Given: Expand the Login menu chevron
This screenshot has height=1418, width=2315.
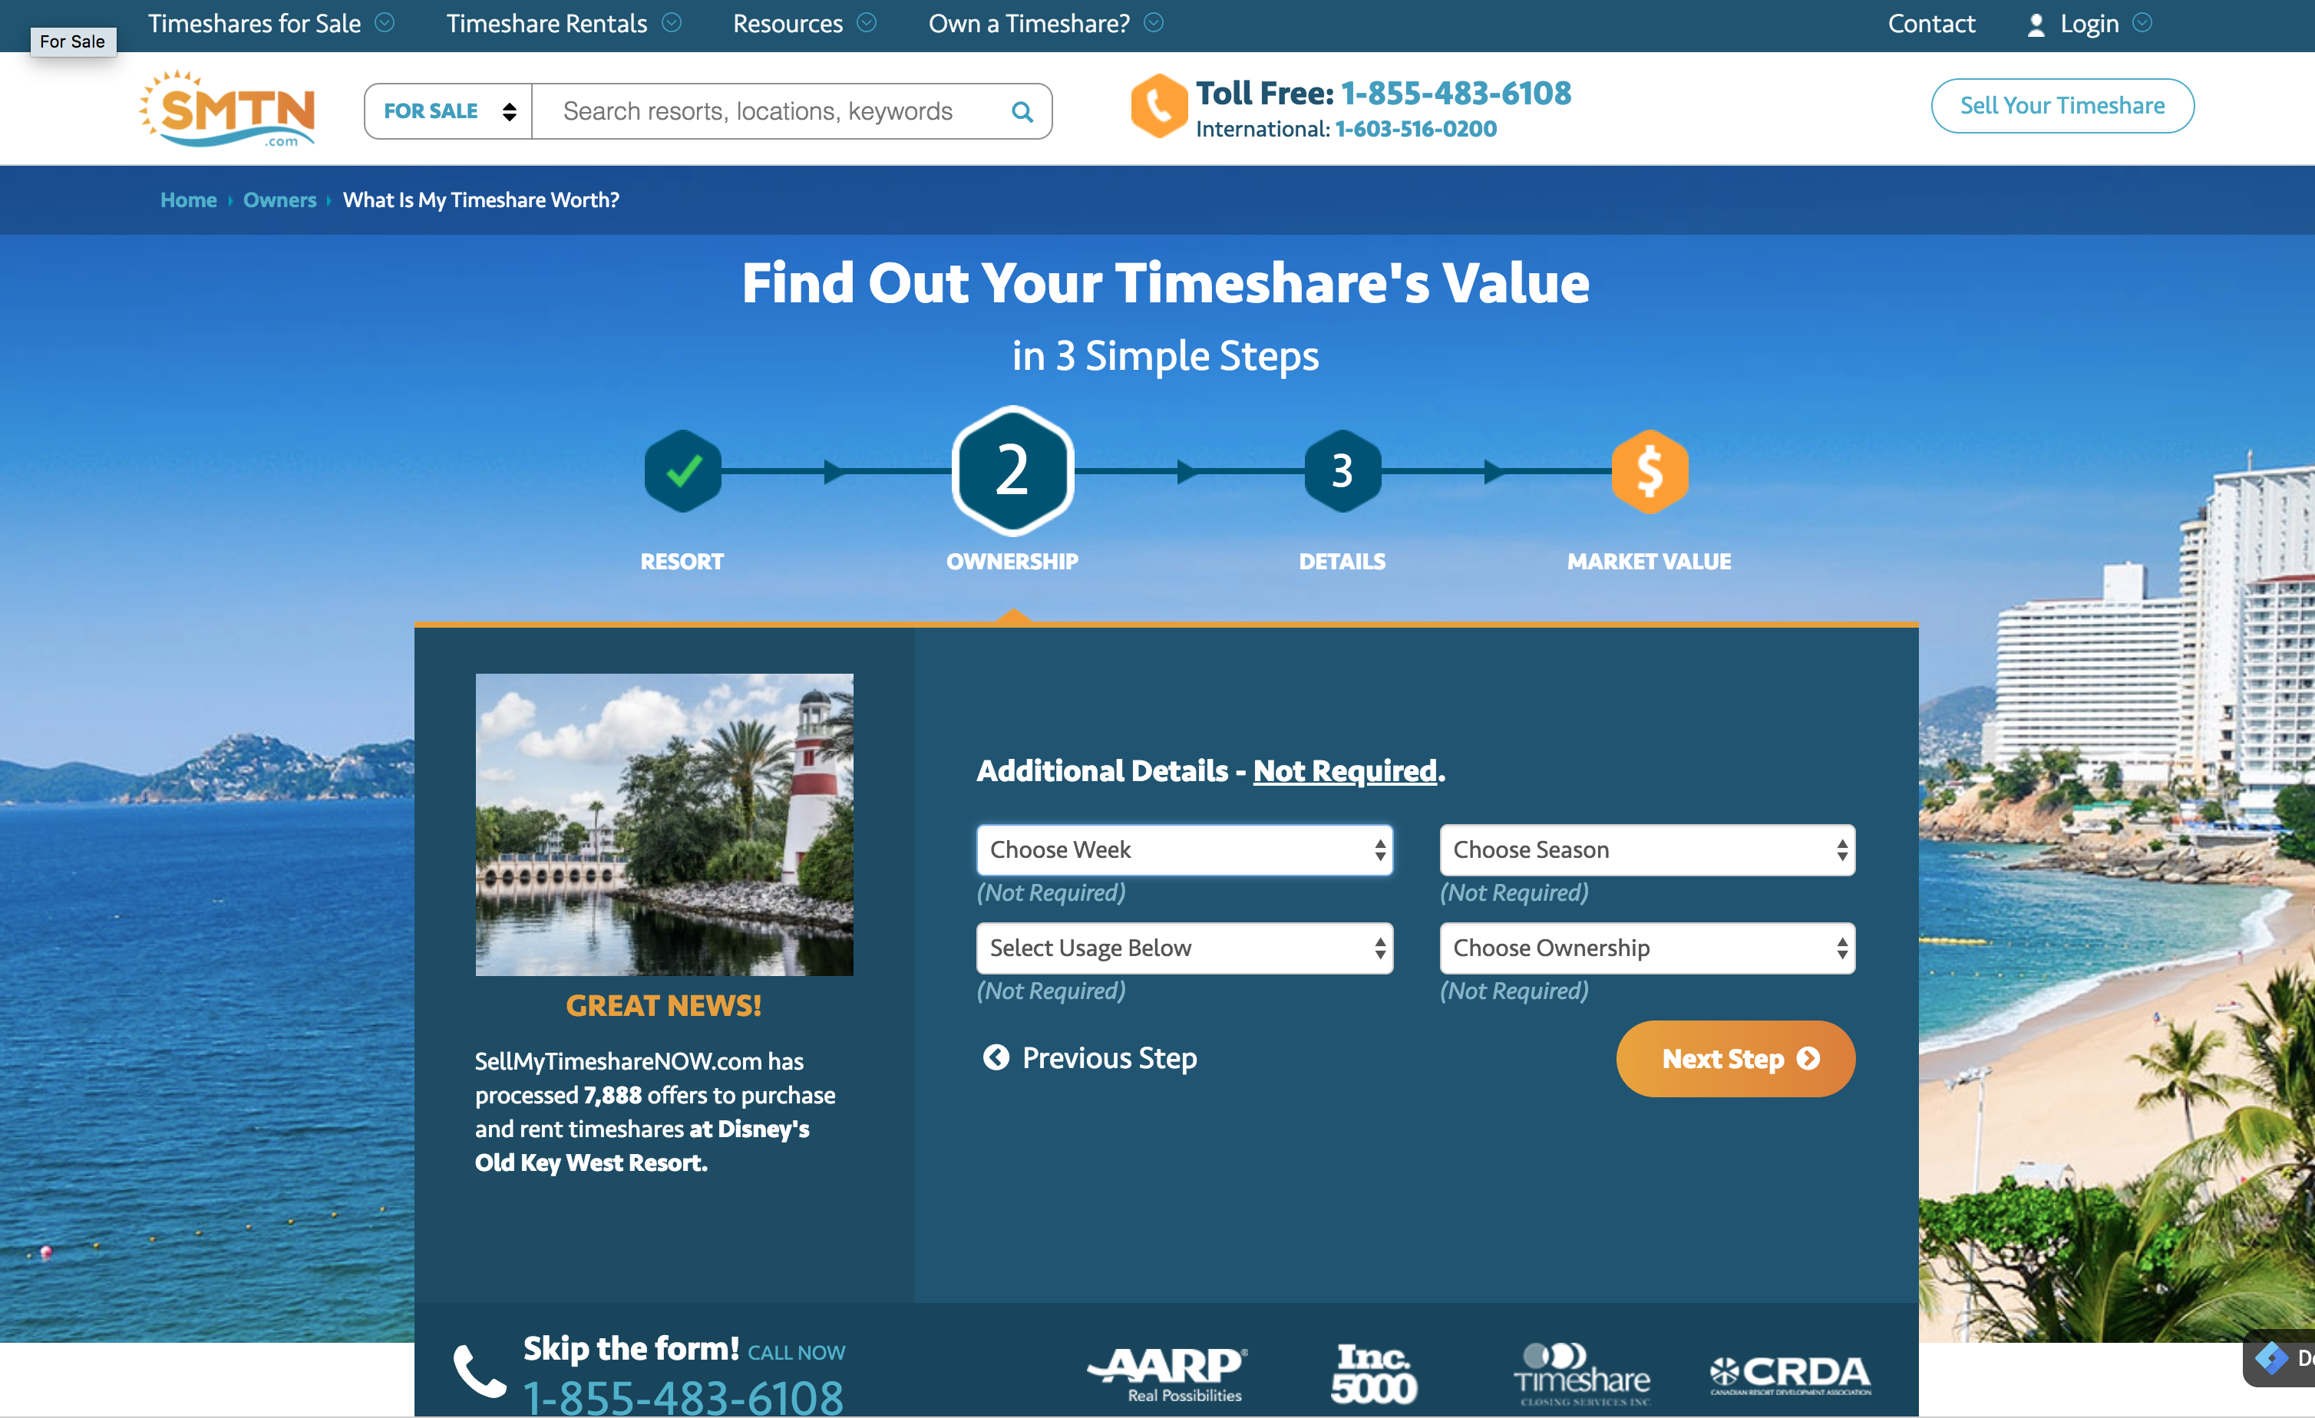Looking at the screenshot, I should pos(2142,22).
